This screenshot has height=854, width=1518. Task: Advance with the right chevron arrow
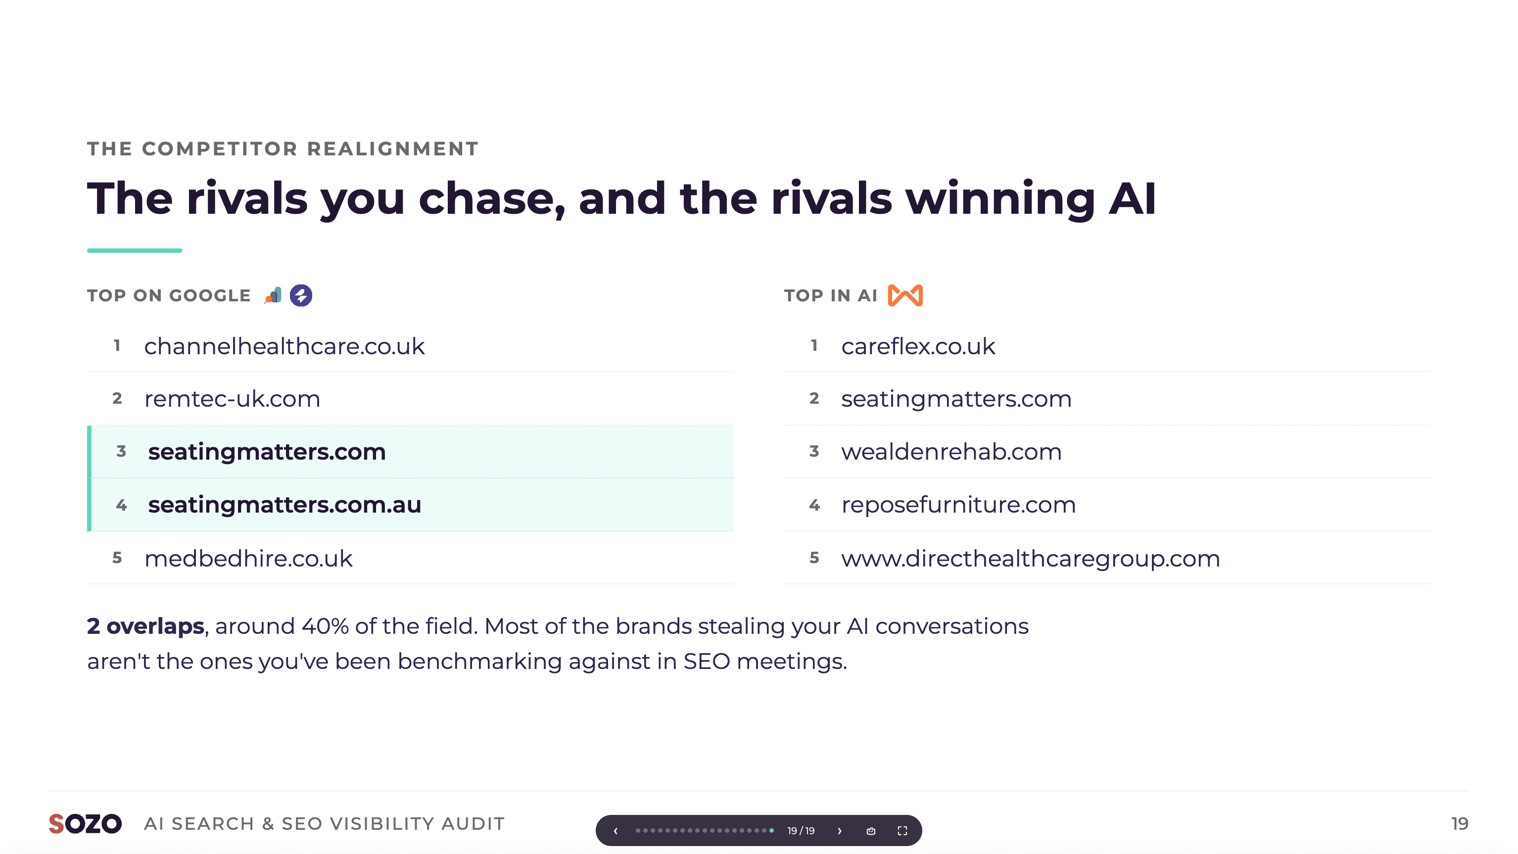pyautogui.click(x=840, y=830)
